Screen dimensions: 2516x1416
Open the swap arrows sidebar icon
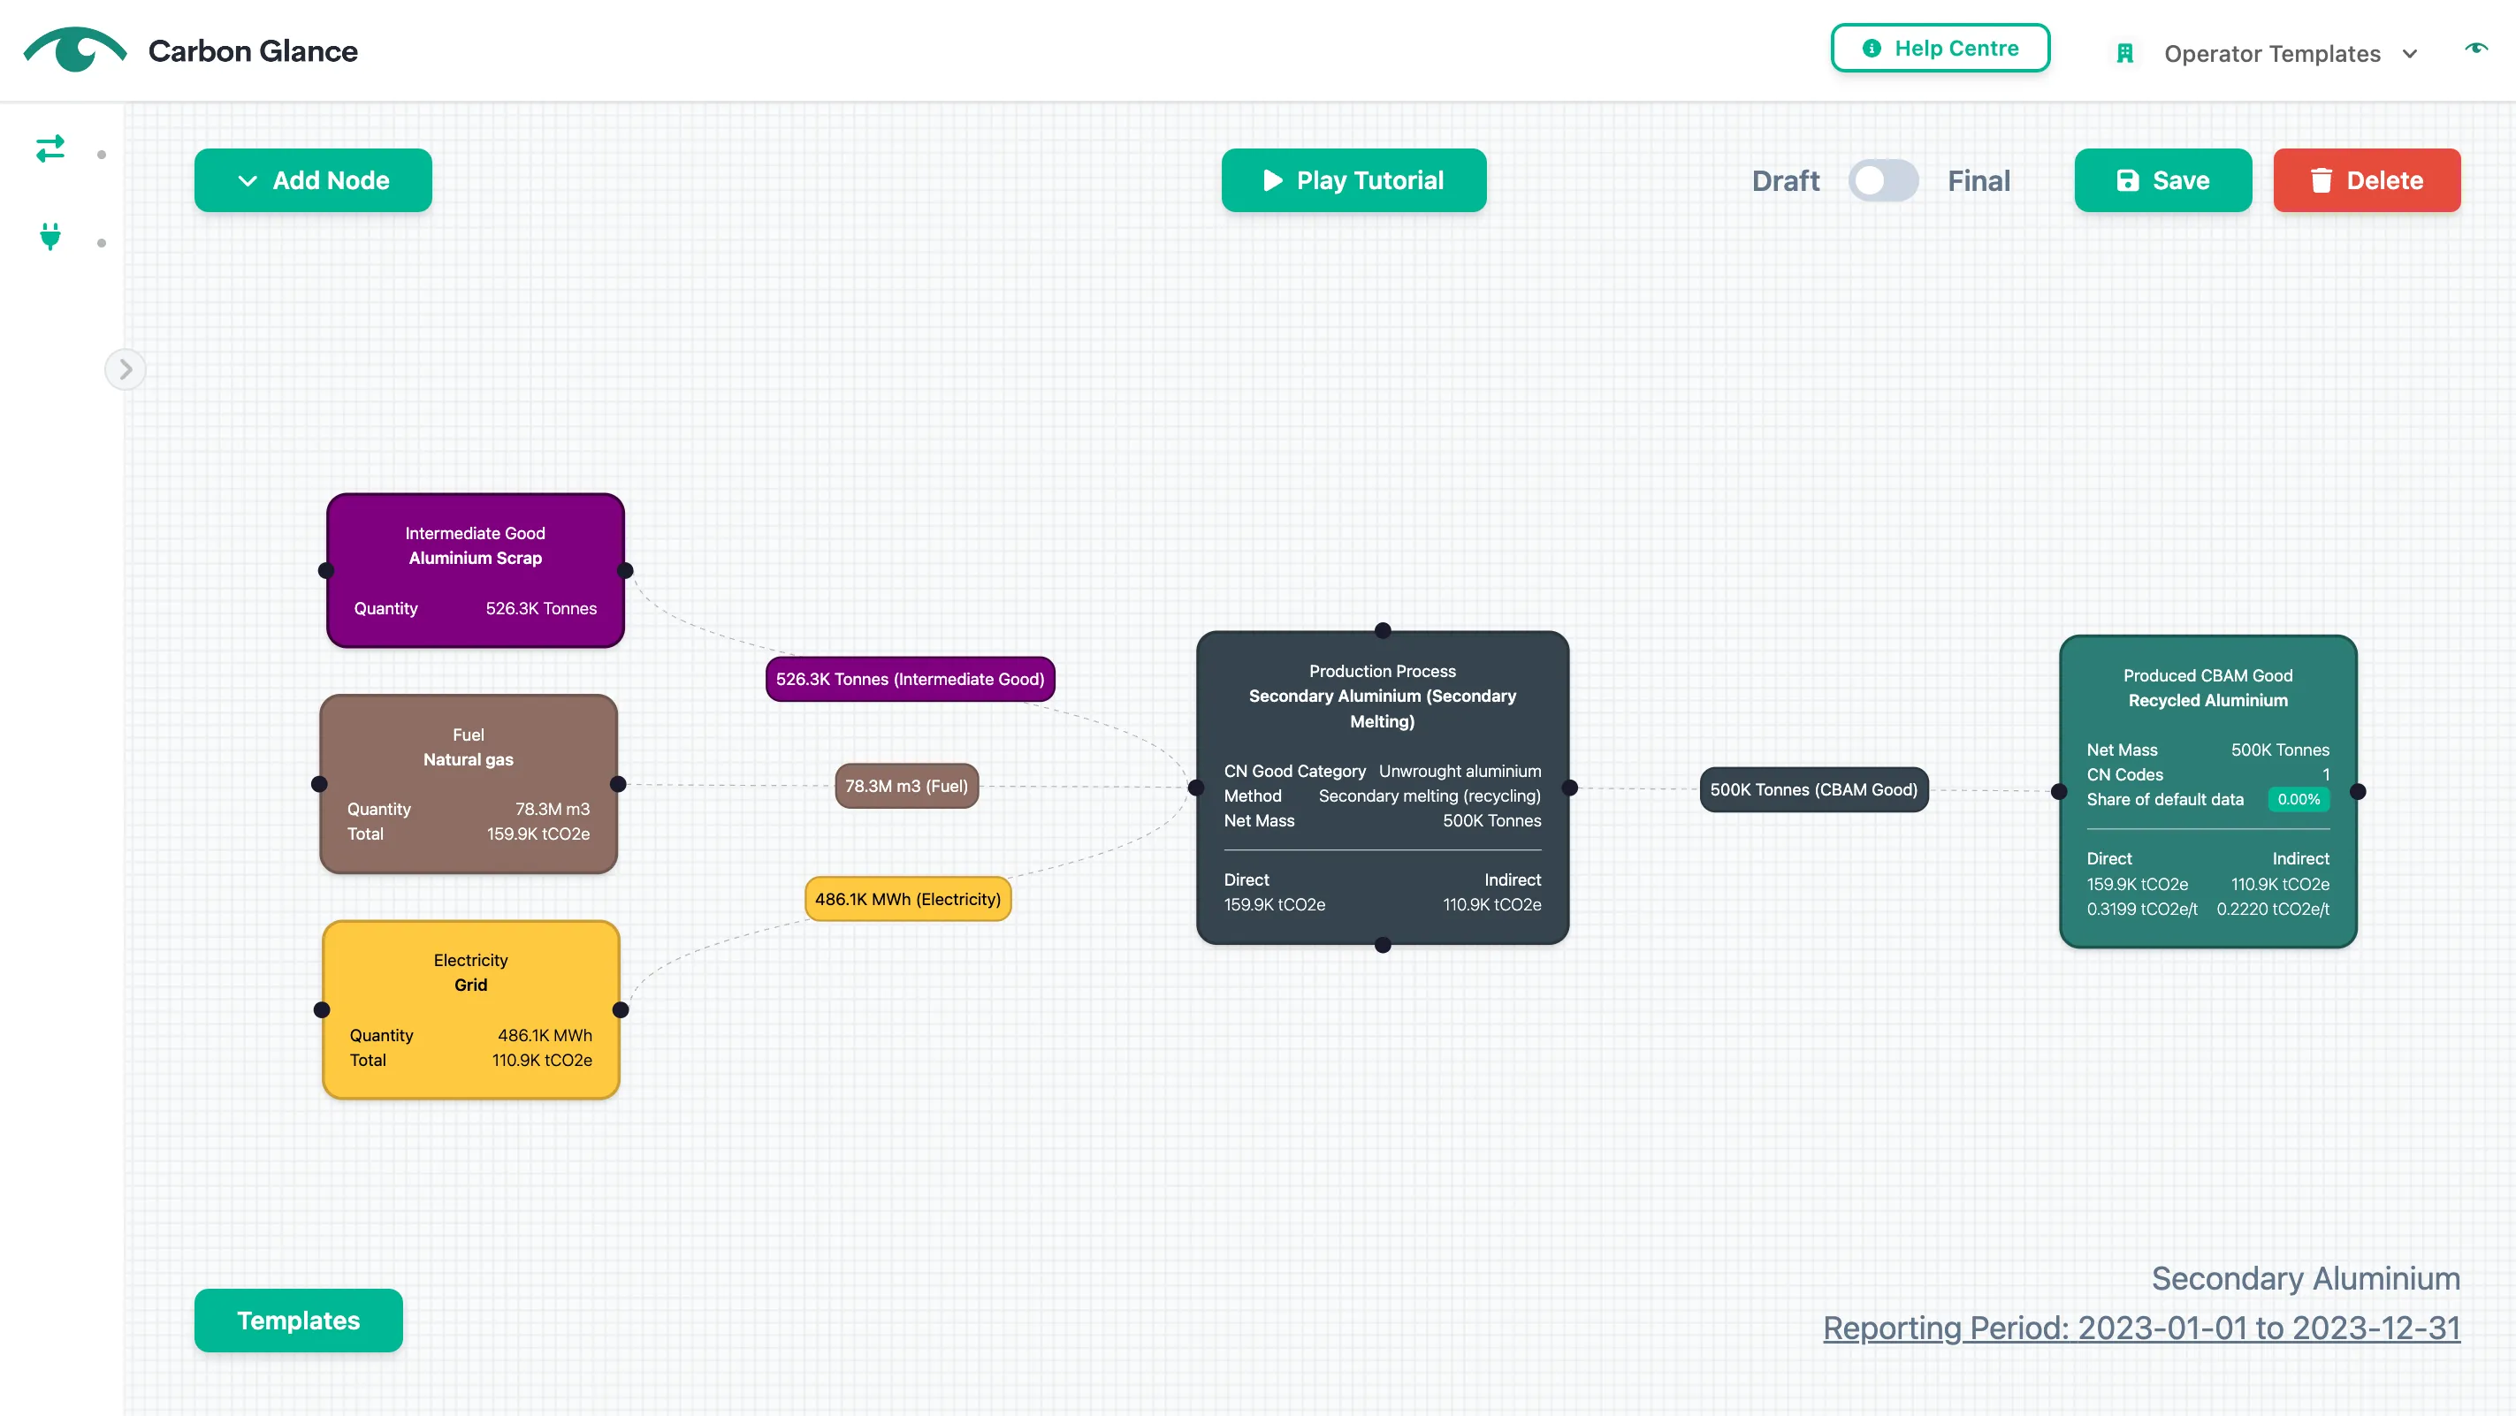point(50,148)
